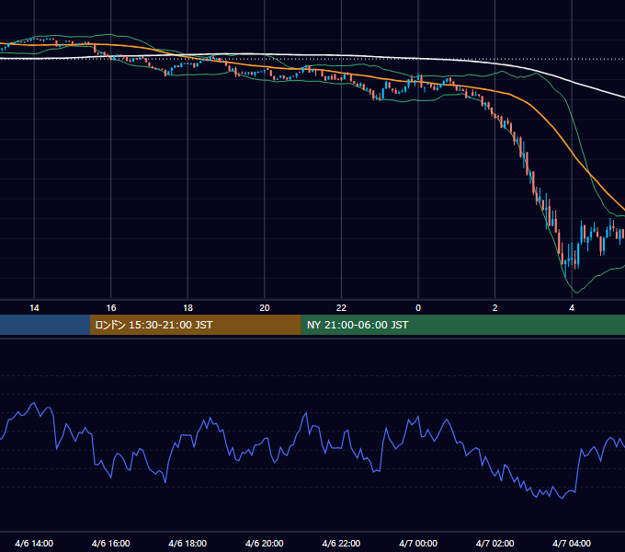Click the 4 label on price chart axis
The image size is (625, 552).
572,308
